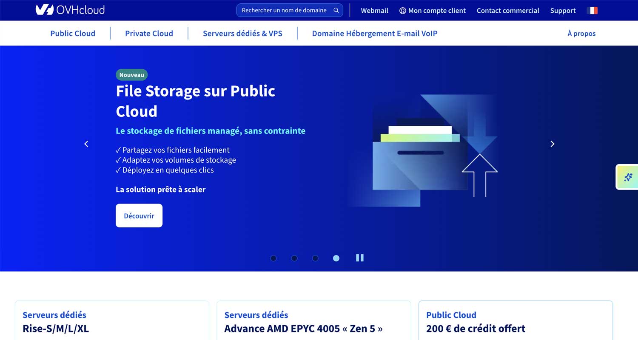Click the file storage illustration
The height and width of the screenshot is (340, 638).
423,150
